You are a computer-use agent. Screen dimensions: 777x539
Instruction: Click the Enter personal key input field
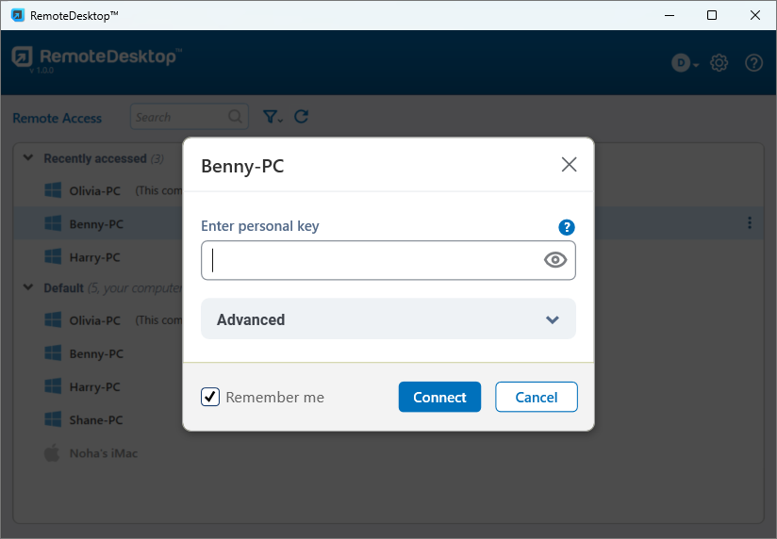(372, 260)
